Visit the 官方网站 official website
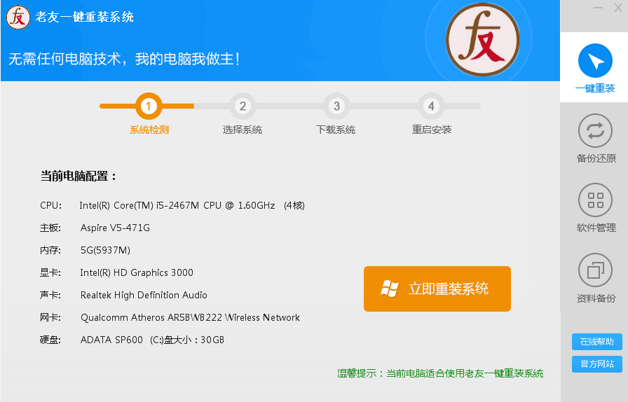The width and height of the screenshot is (628, 402). tap(596, 364)
